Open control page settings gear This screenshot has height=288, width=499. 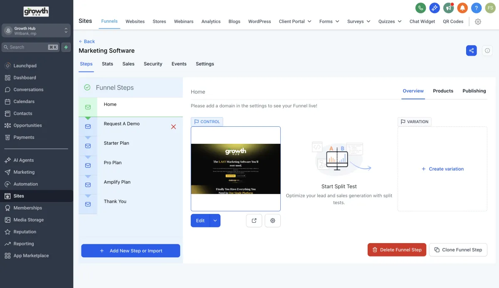coord(273,221)
